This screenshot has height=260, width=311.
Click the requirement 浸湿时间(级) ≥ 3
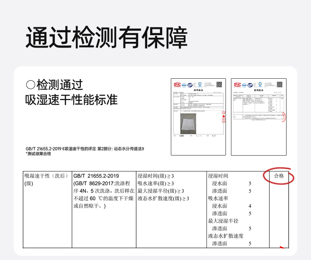click(155, 176)
